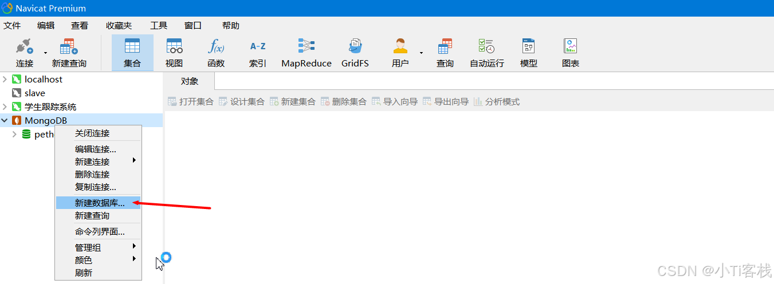Click the 查询 query toolbar icon
Image resolution: width=774 pixels, height=284 pixels.
pyautogui.click(x=445, y=46)
